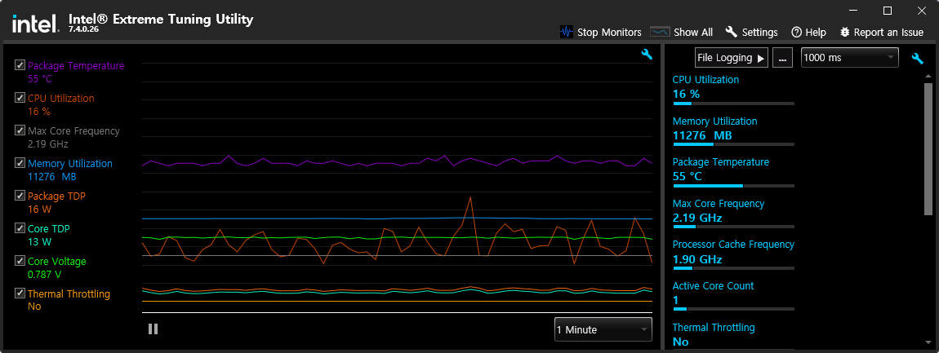Toggle the Thermal Throttling checkbox

click(x=20, y=293)
